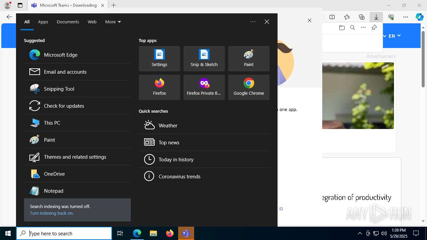Switch to the All search tab
Image resolution: width=427 pixels, height=240 pixels.
(27, 22)
